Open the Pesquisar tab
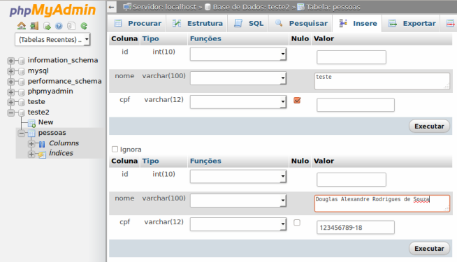 (x=301, y=23)
